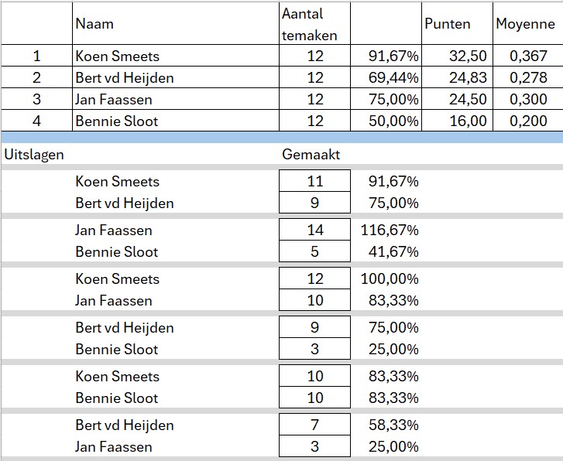
Task: Select the Gemaakt box showing 7
Action: [x=314, y=425]
